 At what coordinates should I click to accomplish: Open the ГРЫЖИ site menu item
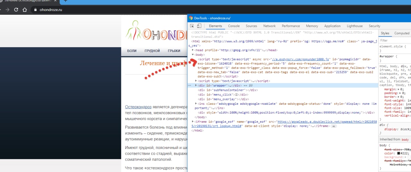[174, 51]
